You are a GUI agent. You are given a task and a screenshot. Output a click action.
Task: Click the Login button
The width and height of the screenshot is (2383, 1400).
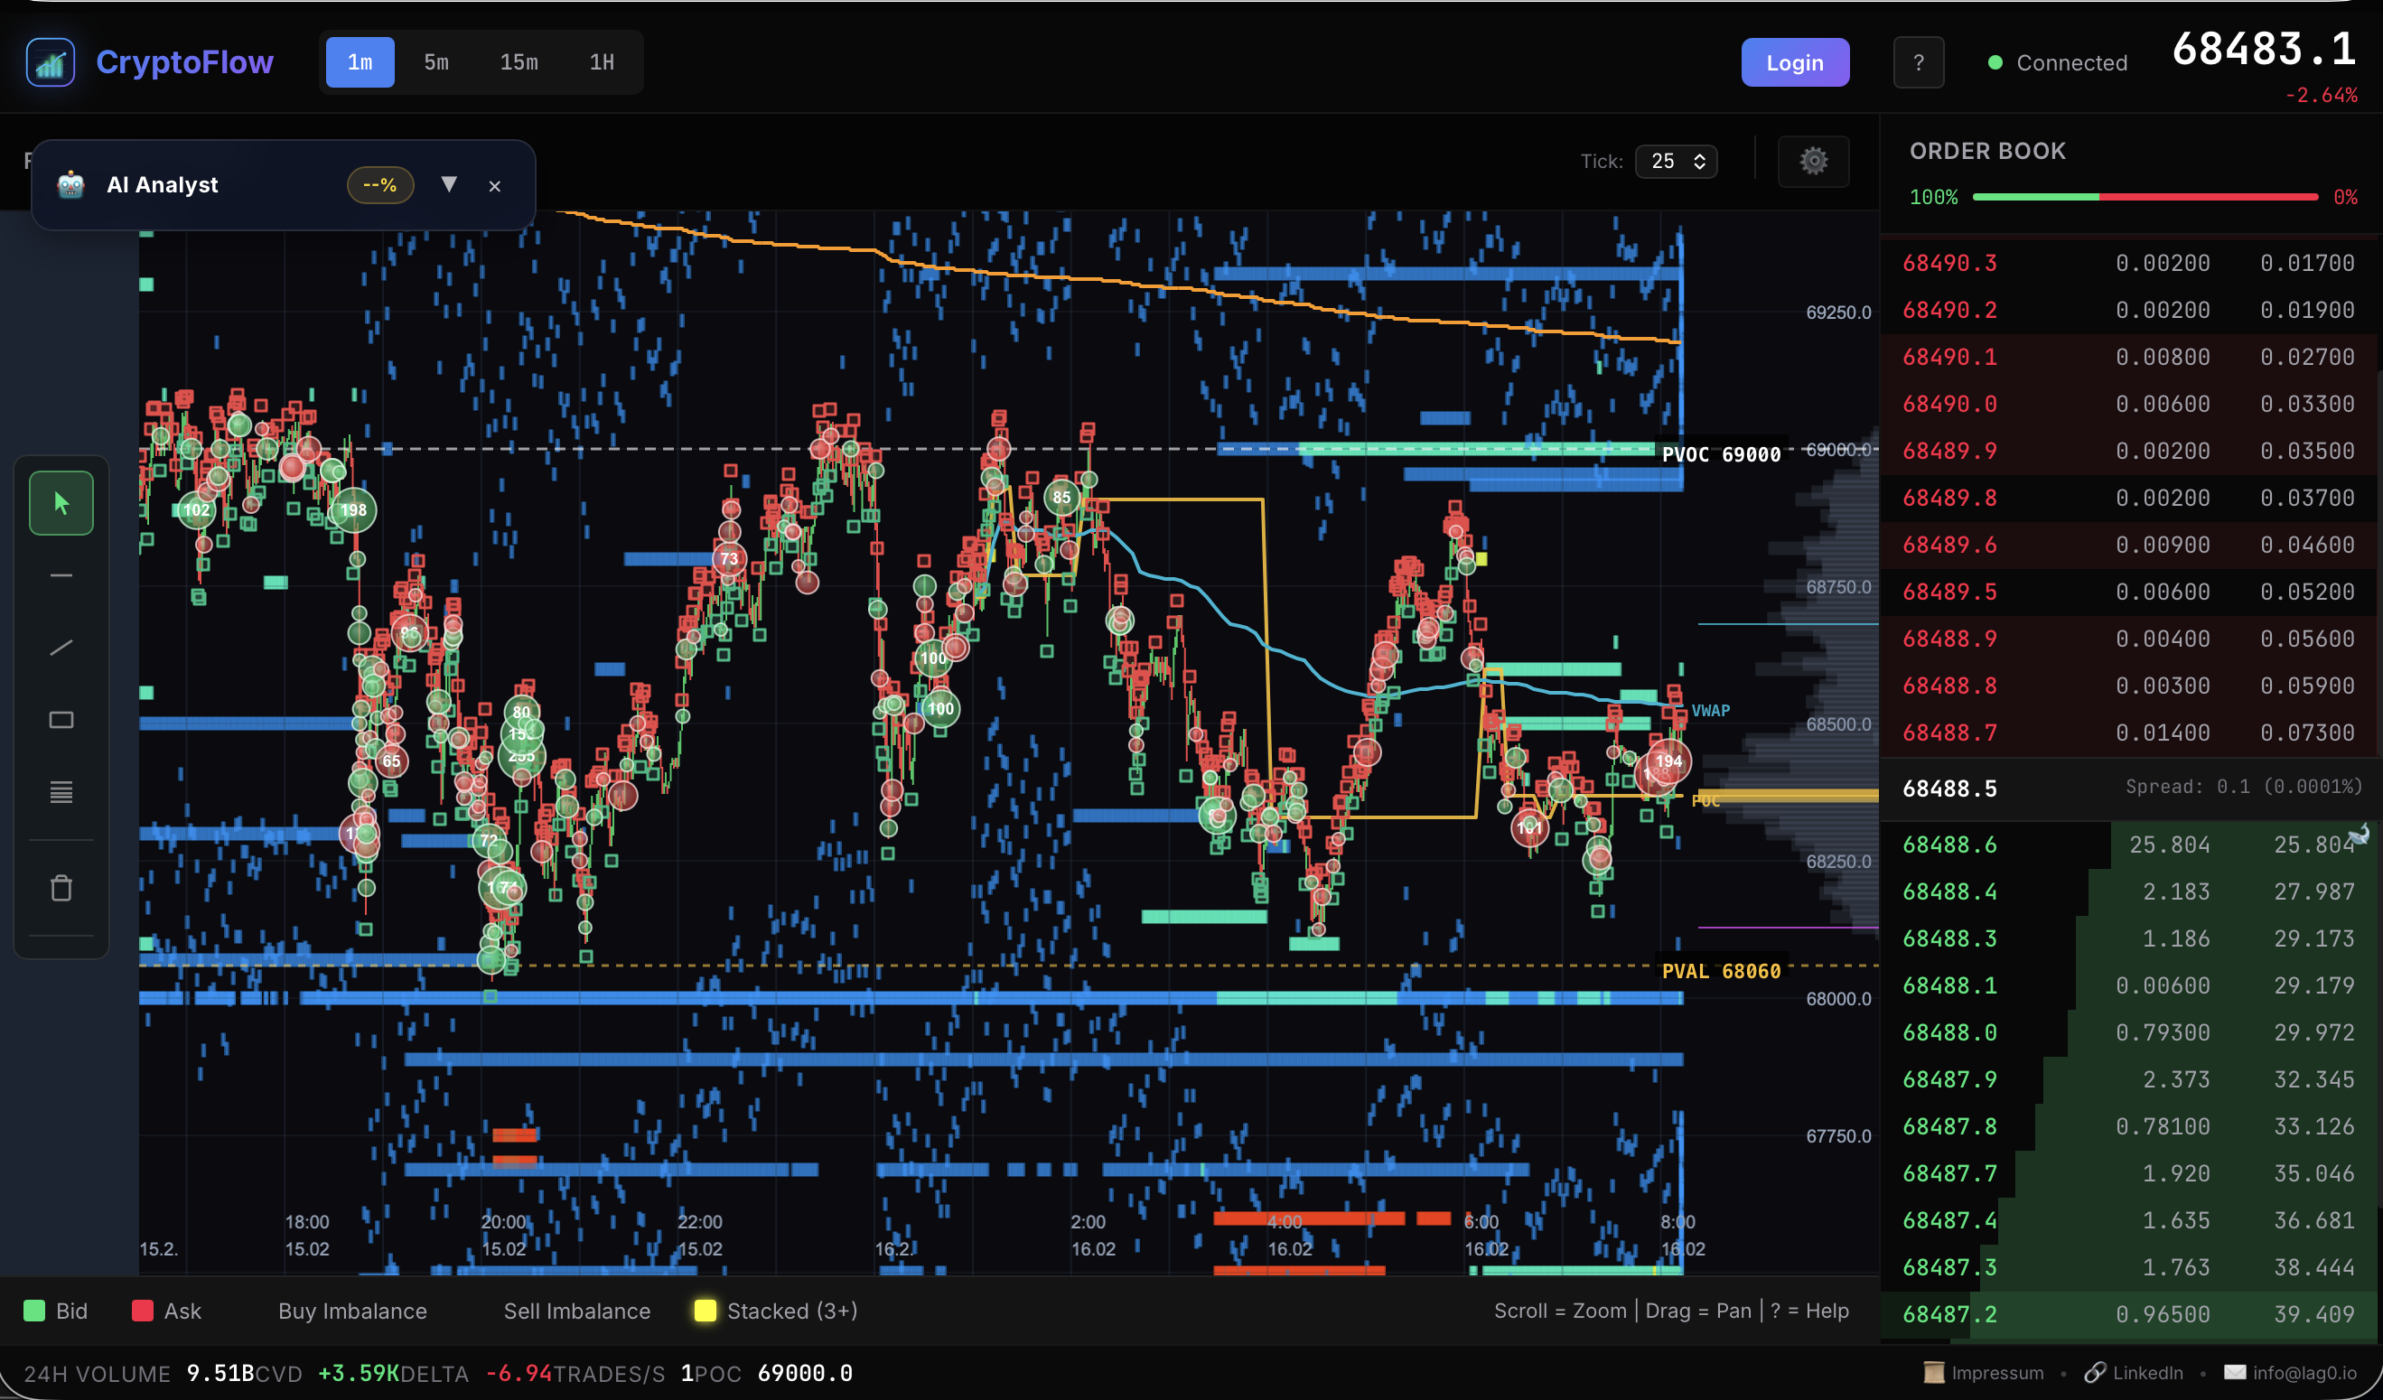[1794, 61]
